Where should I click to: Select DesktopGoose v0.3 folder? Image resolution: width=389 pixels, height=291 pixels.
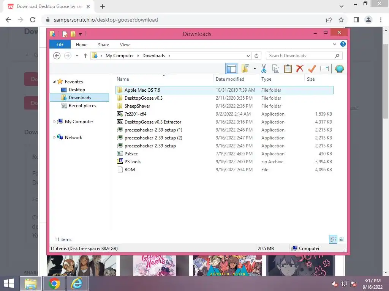tap(224, 98)
